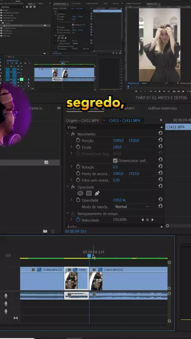Click the trash icon in project panel

click(x=53, y=231)
